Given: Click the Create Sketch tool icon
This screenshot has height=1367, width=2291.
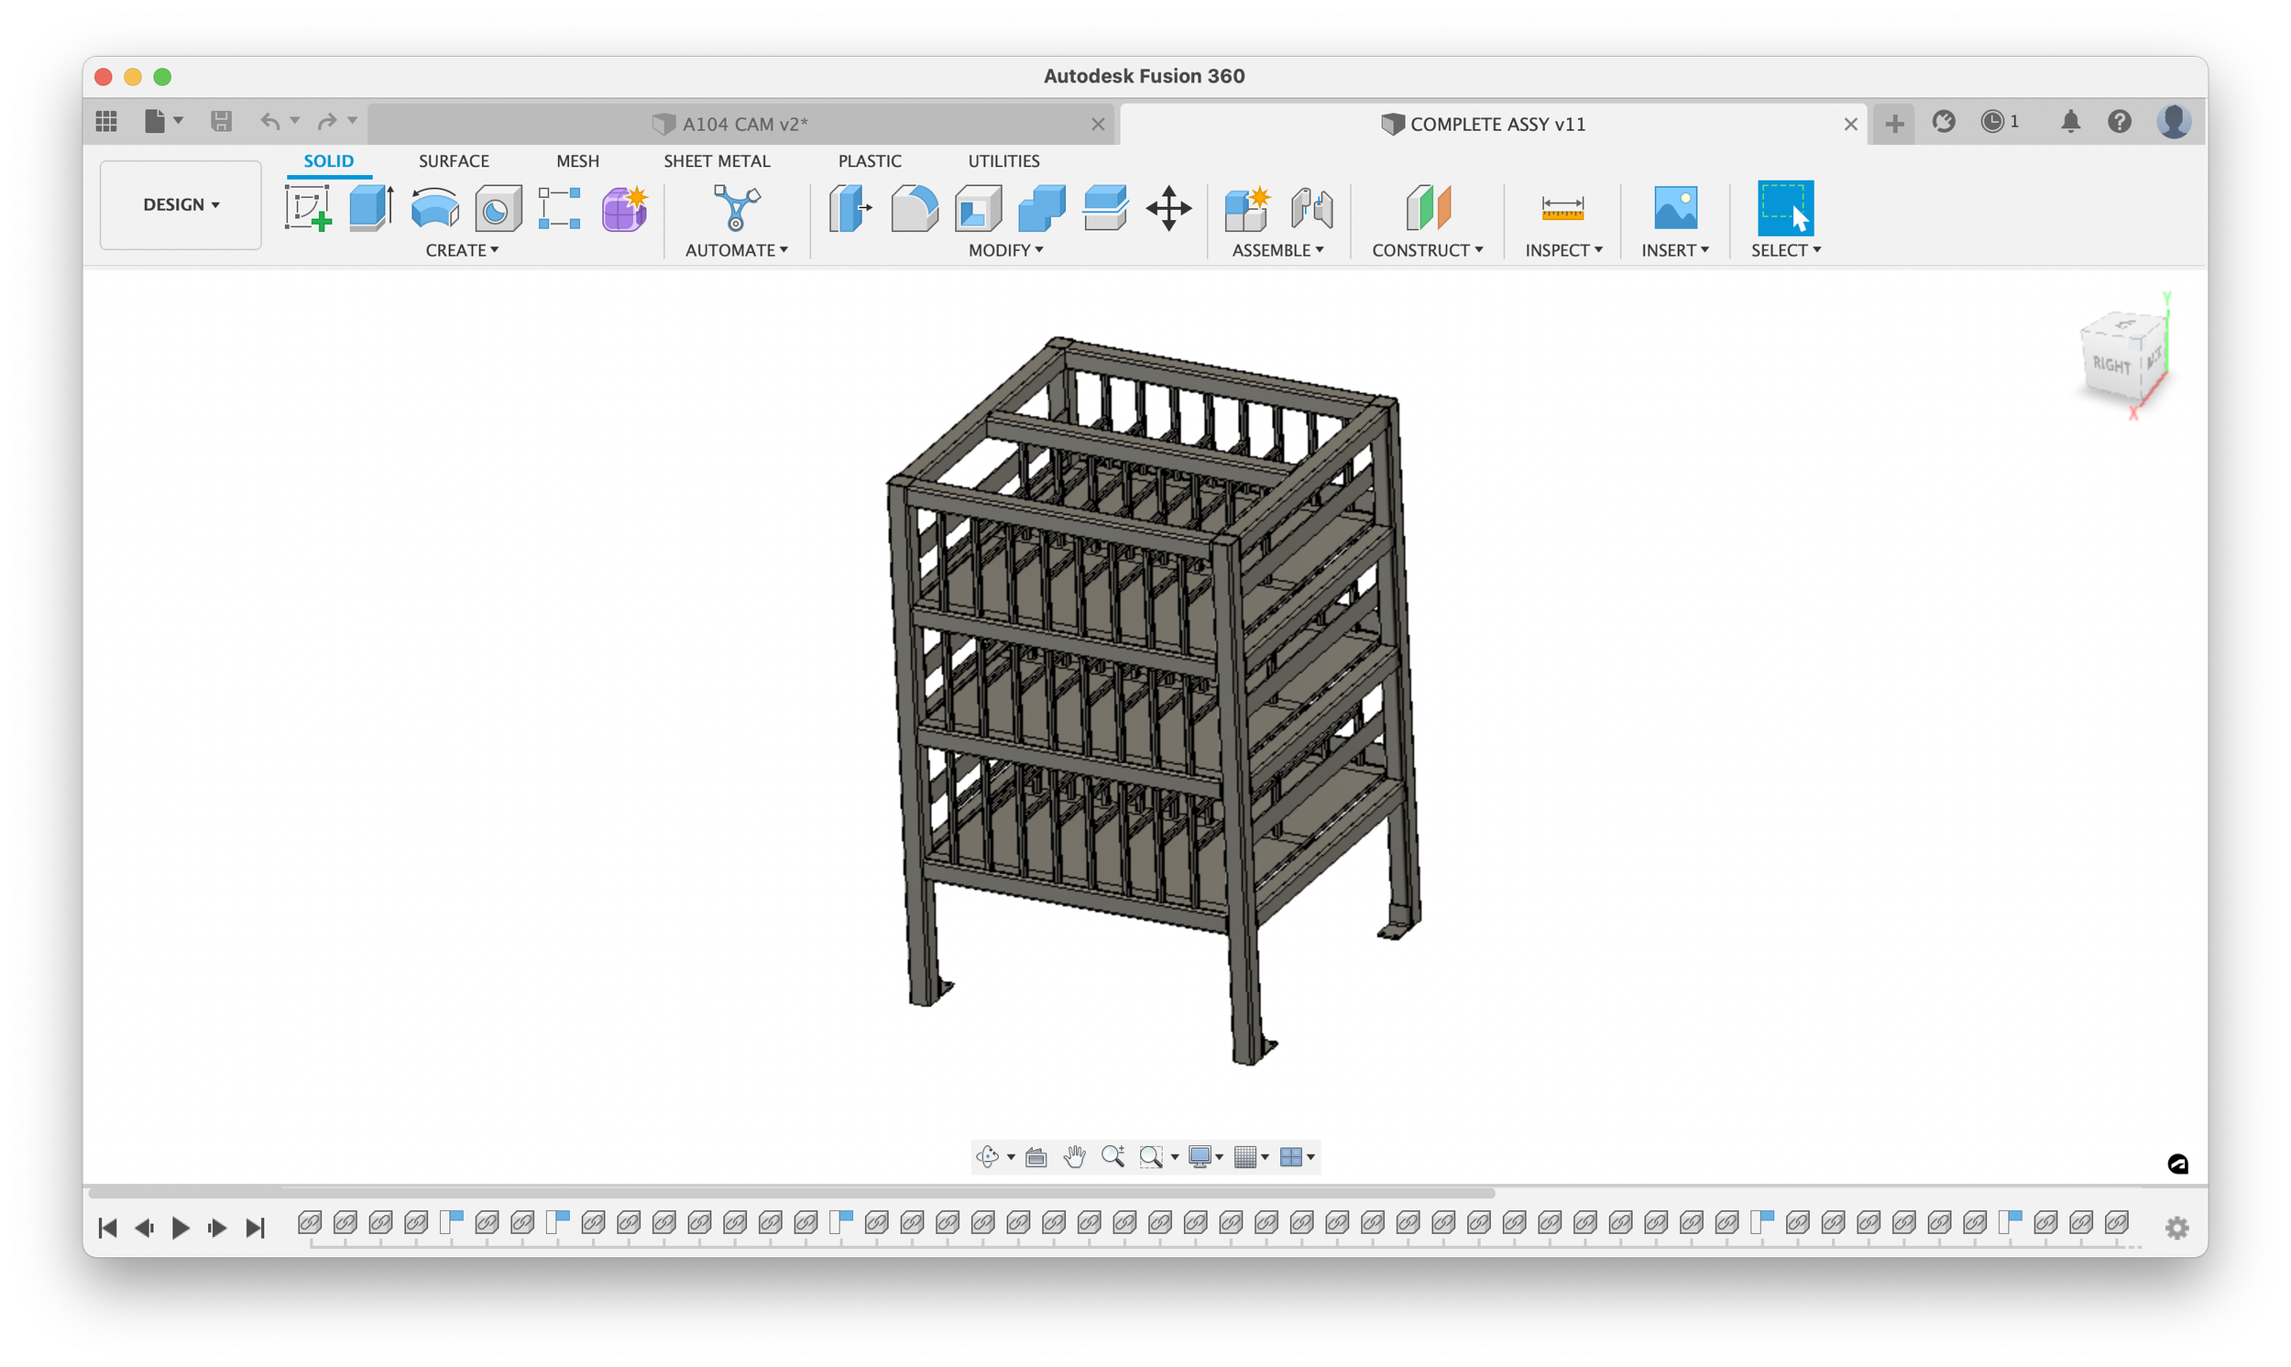Looking at the screenshot, I should click(x=308, y=207).
